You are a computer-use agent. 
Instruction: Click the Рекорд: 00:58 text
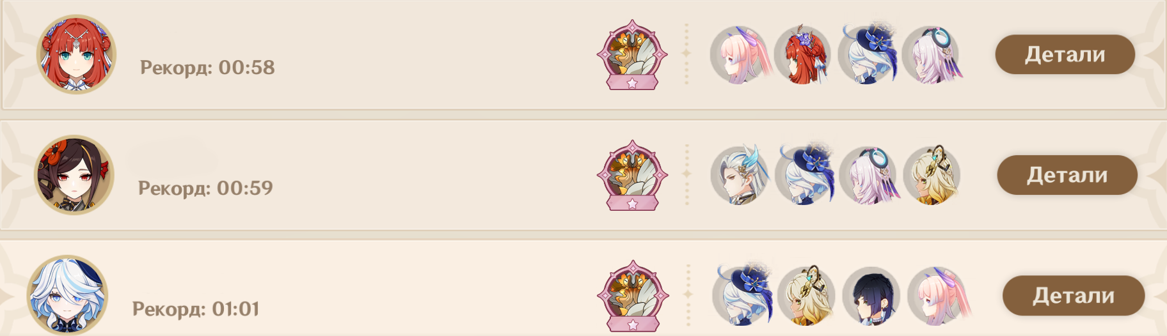click(207, 67)
